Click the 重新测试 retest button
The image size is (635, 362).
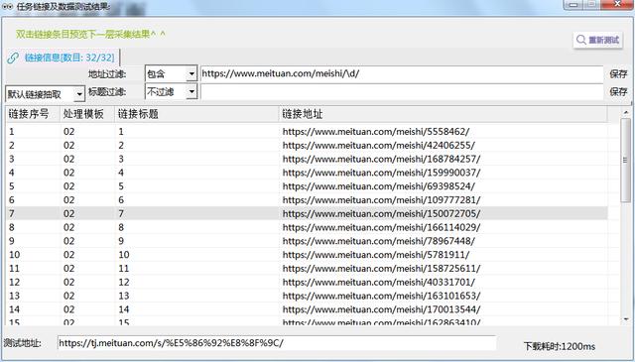[x=597, y=40]
